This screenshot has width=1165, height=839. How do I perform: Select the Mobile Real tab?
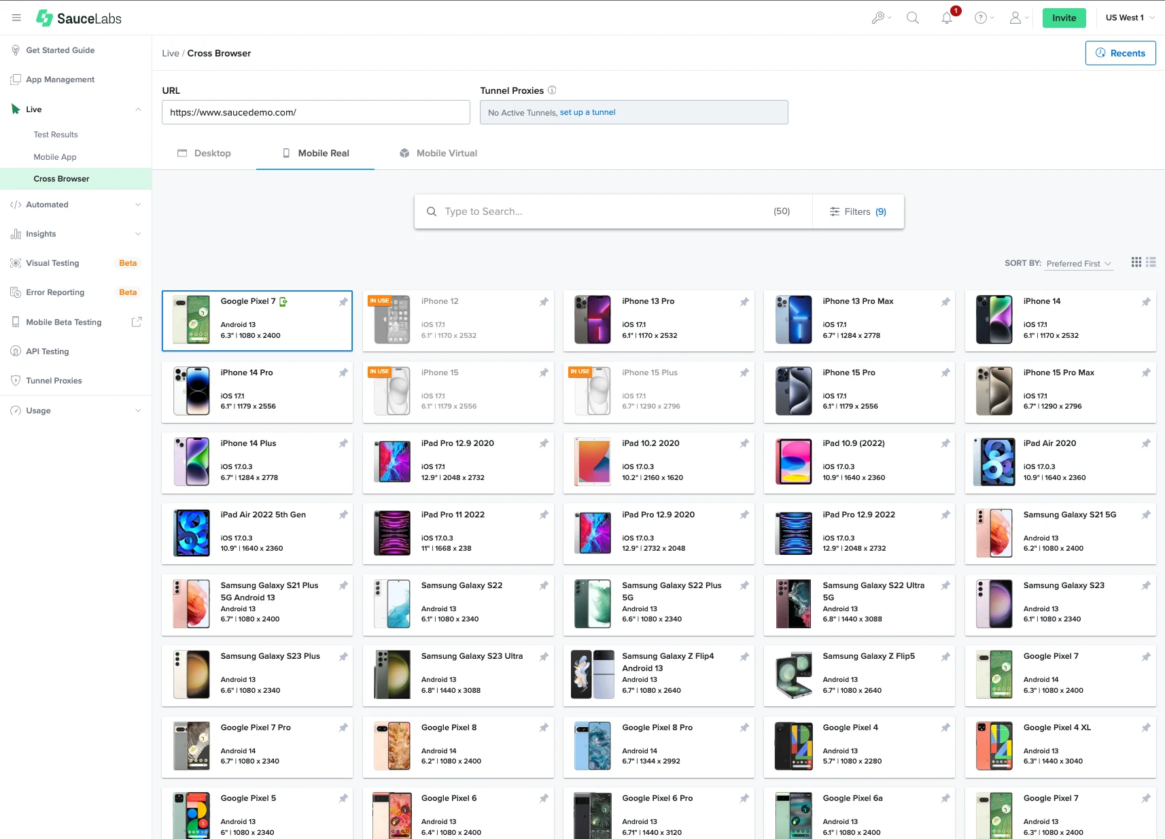(x=315, y=153)
